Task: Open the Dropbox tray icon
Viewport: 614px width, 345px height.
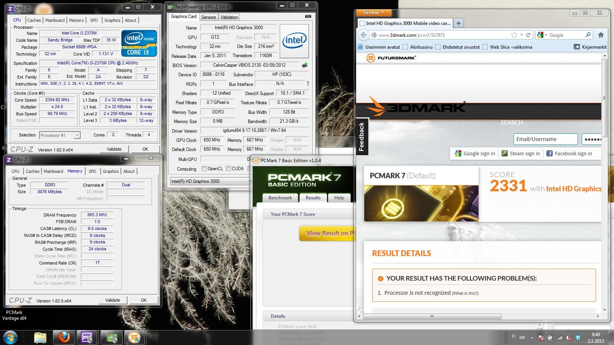Action: (x=578, y=338)
